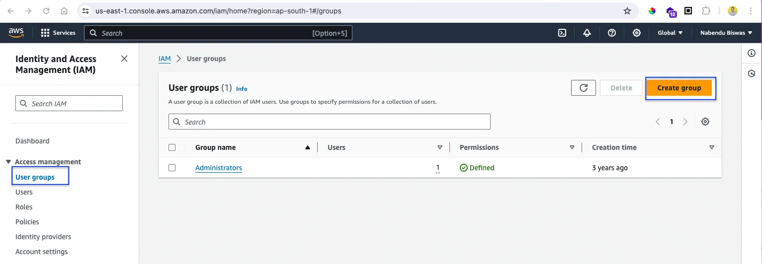The height and width of the screenshot is (264, 762).
Task: Open the console settings gear icon
Action: (x=637, y=33)
